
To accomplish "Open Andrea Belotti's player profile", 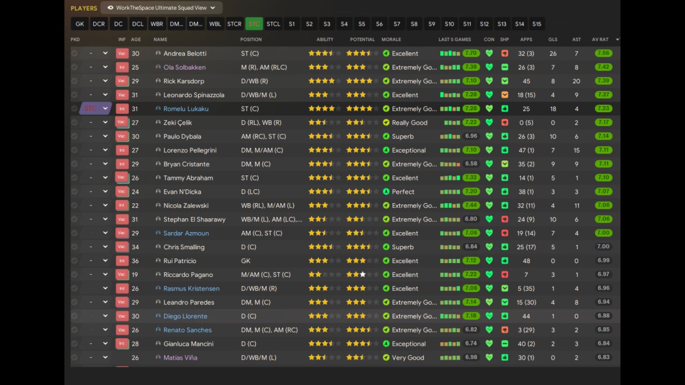I will tap(185, 53).
